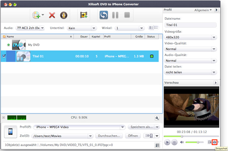This screenshot has height=151, width=228.
Task: Expand the Add DVD dropdown arrow
Action: tap(43, 15)
